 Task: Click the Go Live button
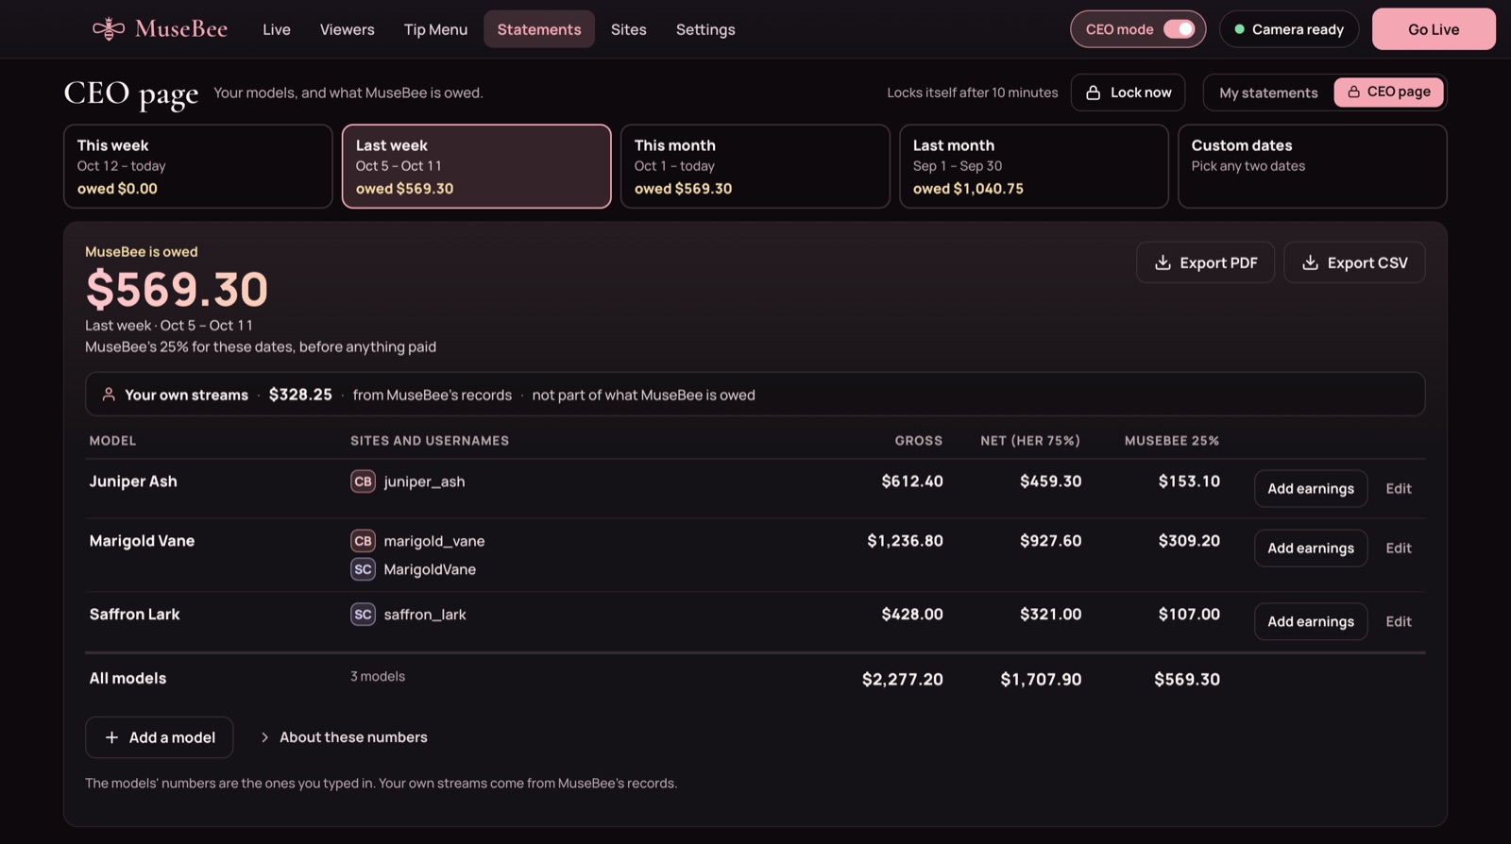(1434, 29)
